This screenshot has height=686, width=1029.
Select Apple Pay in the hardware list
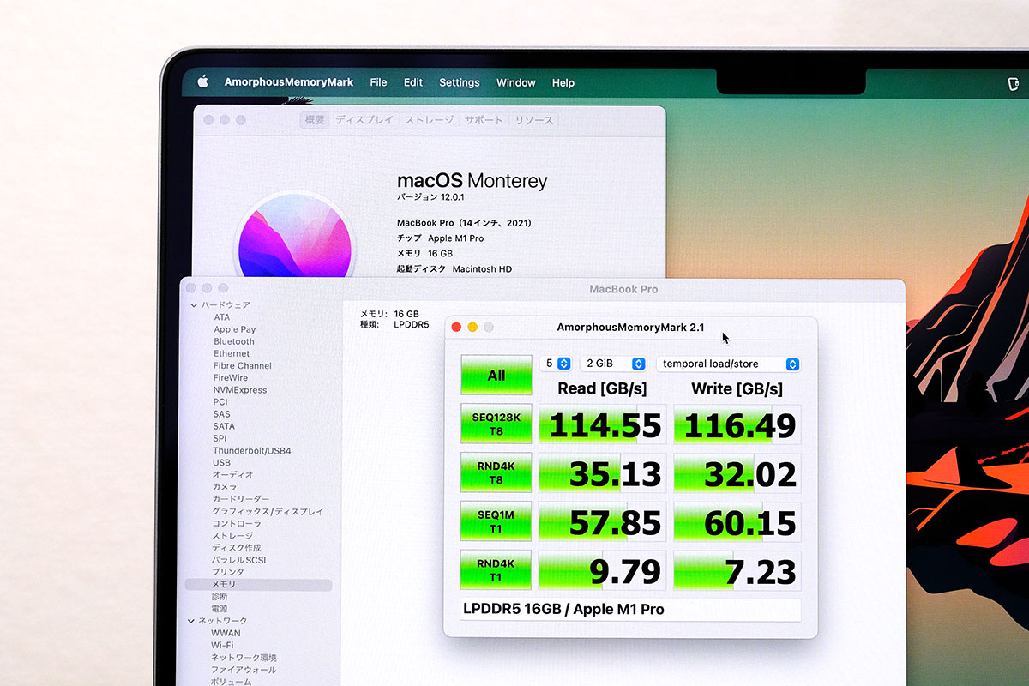coord(235,329)
